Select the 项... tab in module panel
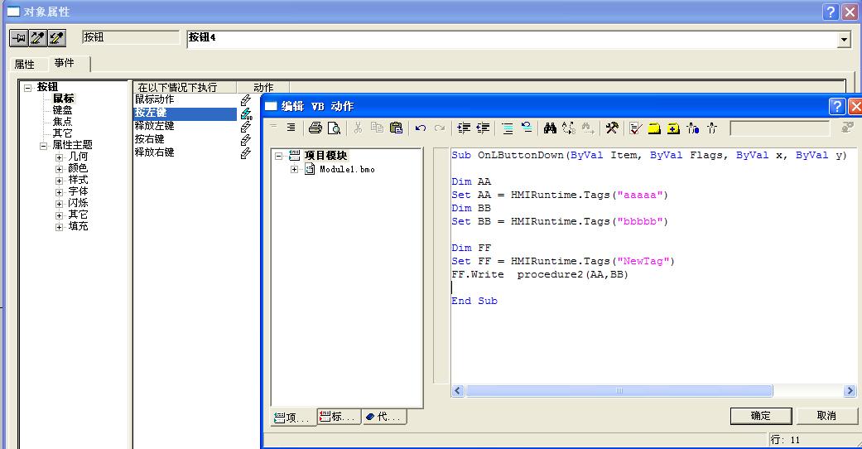Image resolution: width=862 pixels, height=449 pixels. click(x=293, y=418)
